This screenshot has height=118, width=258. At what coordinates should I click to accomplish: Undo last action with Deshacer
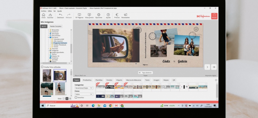pyautogui.click(x=60, y=15)
